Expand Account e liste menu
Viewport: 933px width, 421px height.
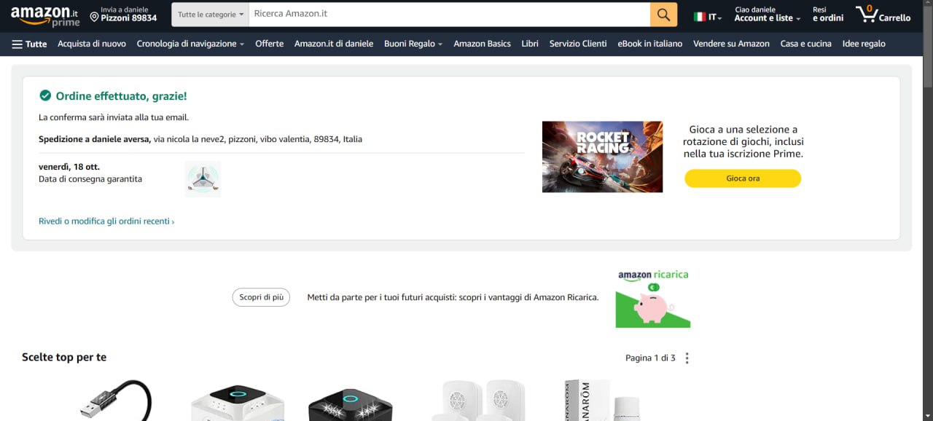click(x=768, y=15)
